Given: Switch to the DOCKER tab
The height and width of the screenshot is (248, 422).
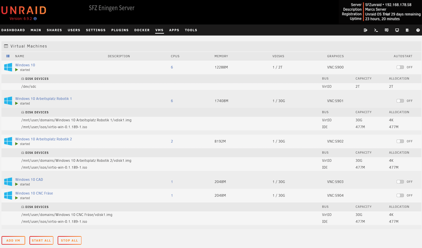Looking at the screenshot, I should 142,30.
